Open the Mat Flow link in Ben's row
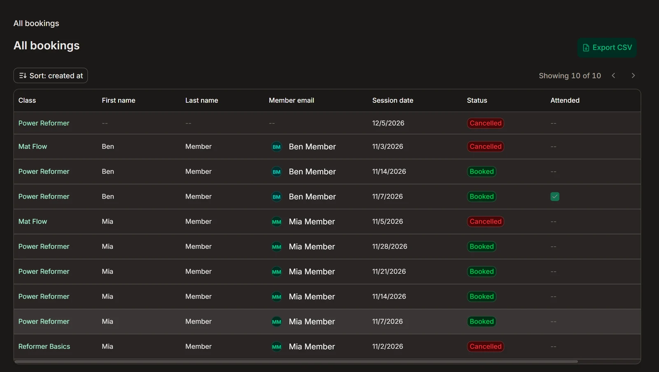The height and width of the screenshot is (372, 659). [x=33, y=146]
